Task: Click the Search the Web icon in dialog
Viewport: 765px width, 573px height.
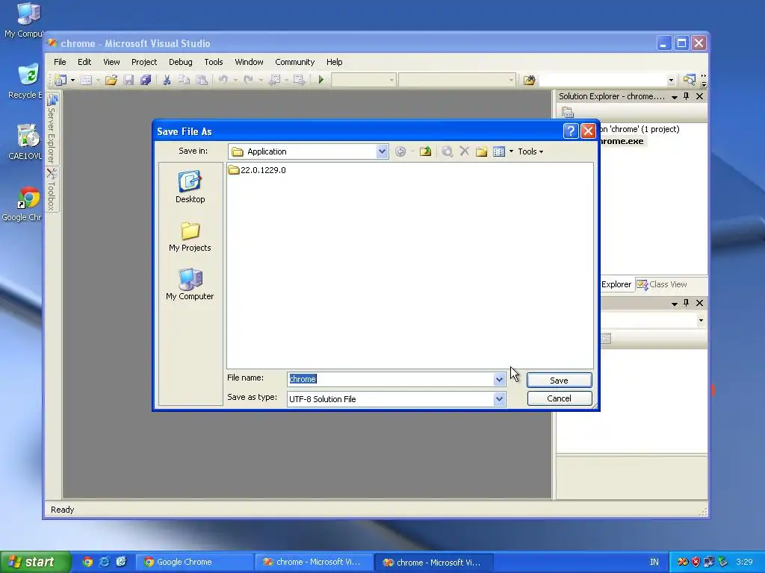Action: 447,151
